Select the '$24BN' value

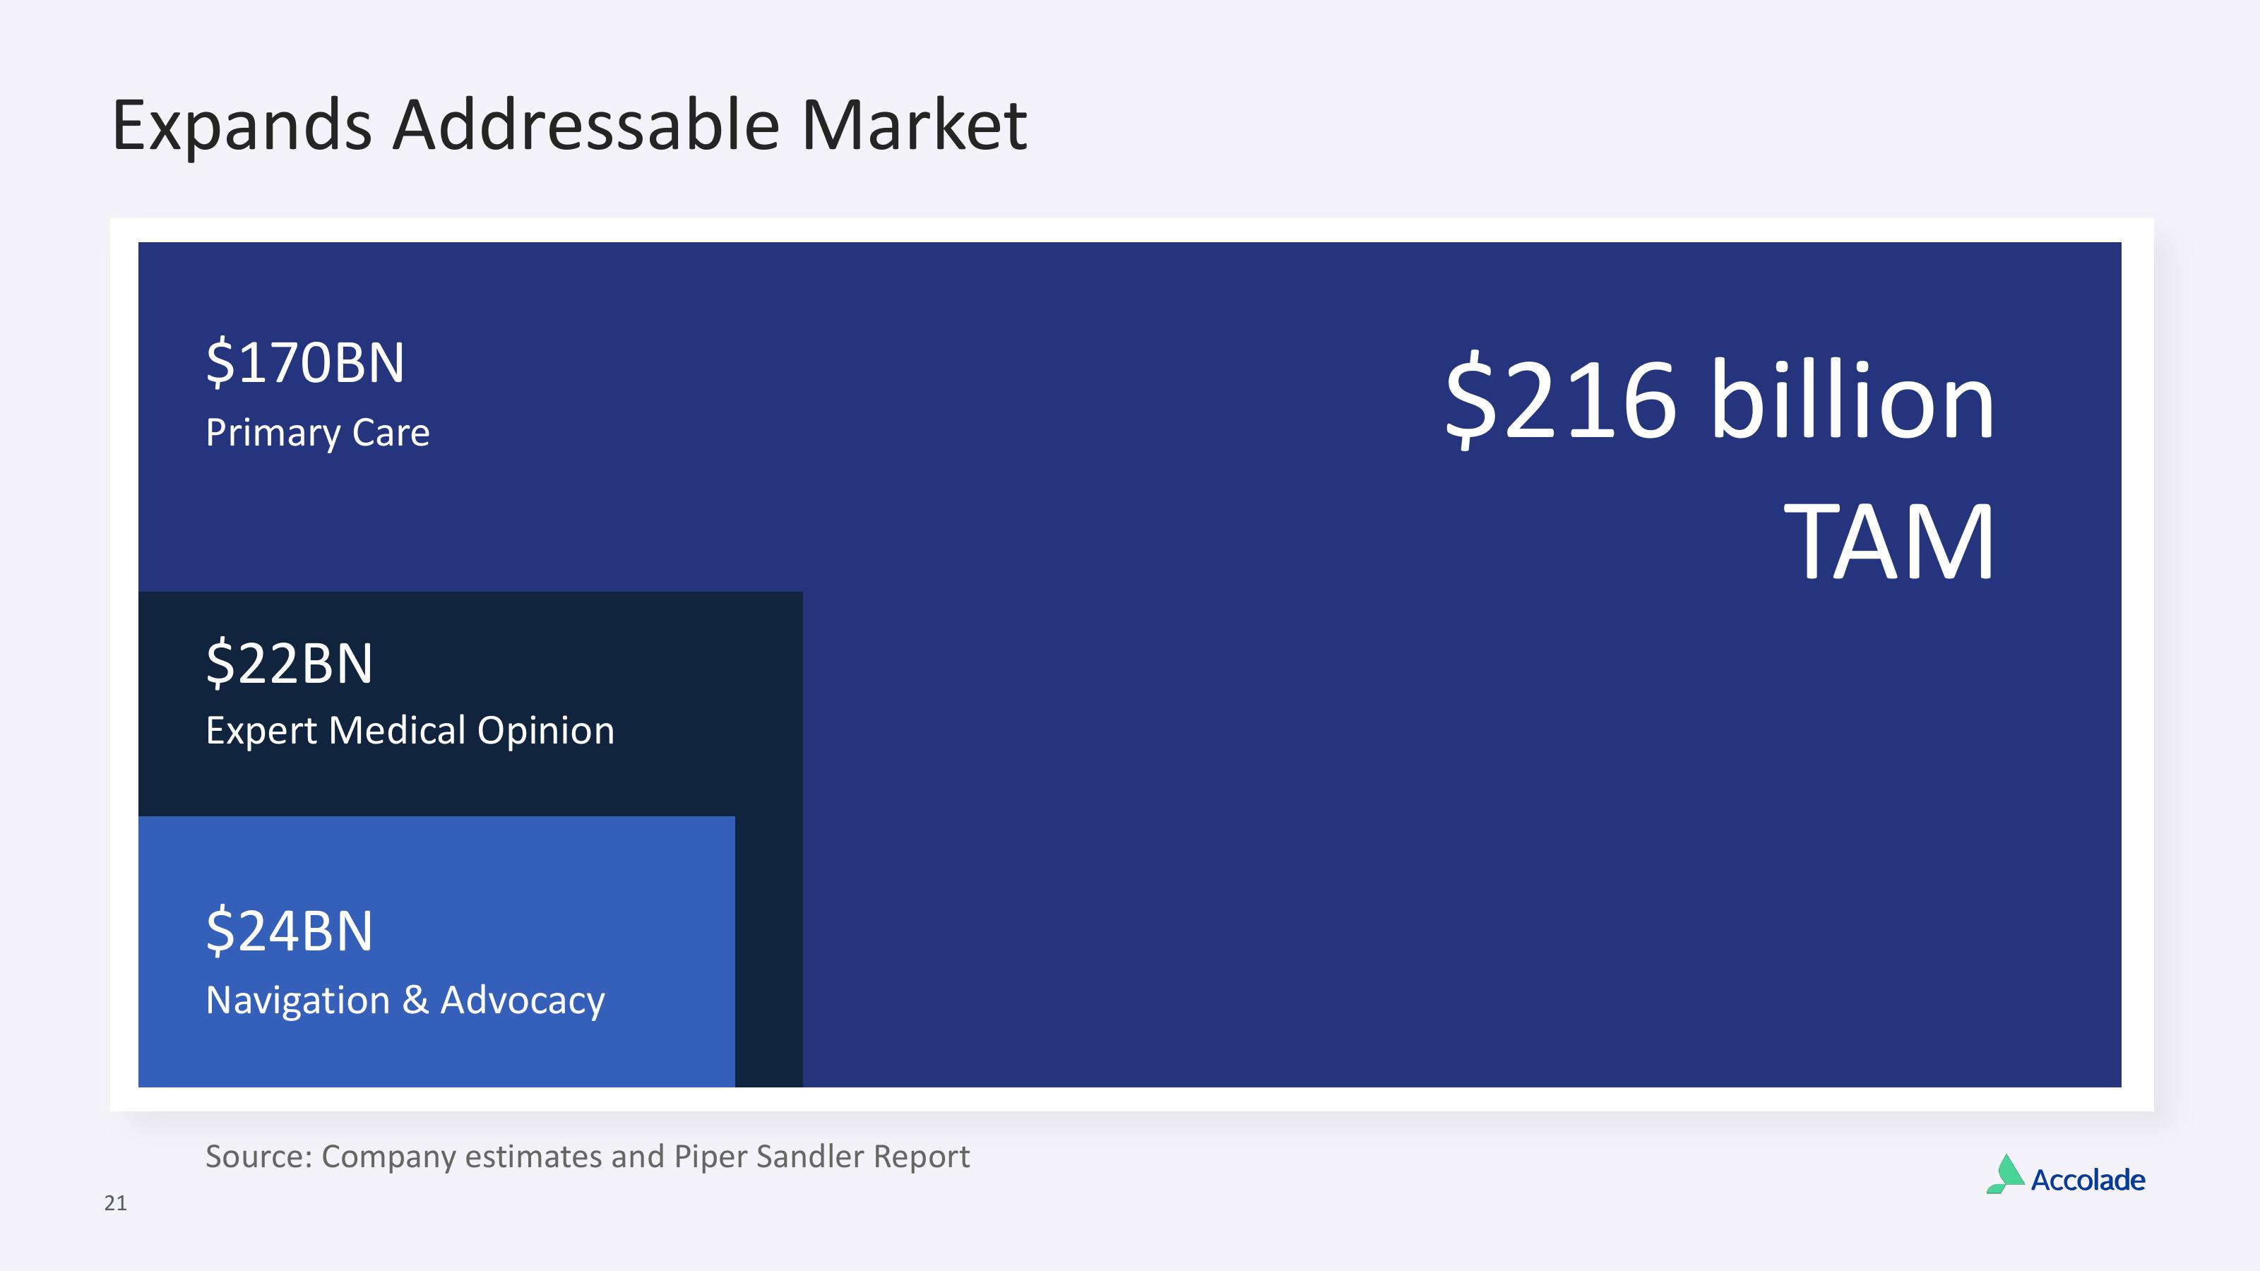[290, 930]
